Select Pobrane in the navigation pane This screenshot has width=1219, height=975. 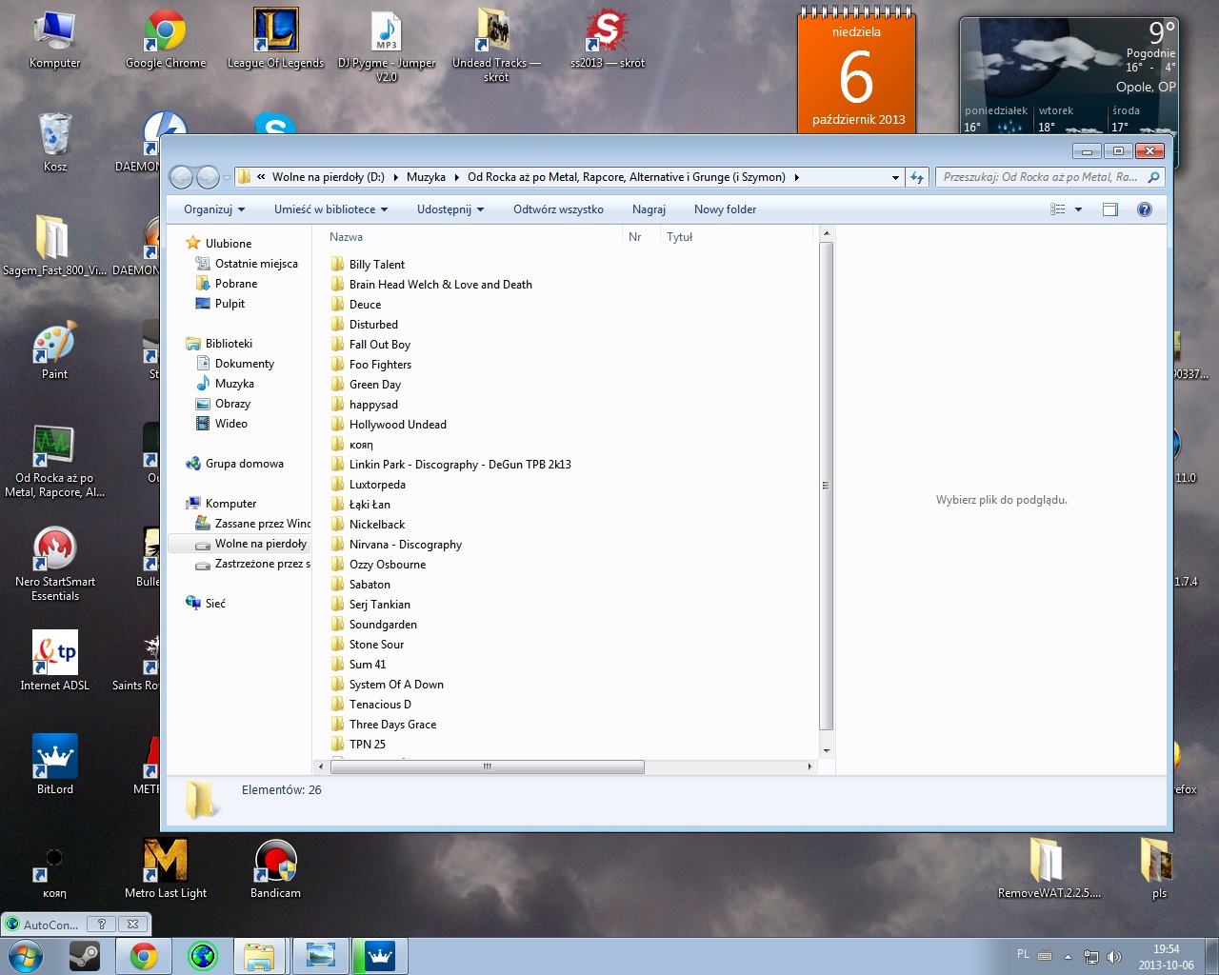[x=226, y=284]
